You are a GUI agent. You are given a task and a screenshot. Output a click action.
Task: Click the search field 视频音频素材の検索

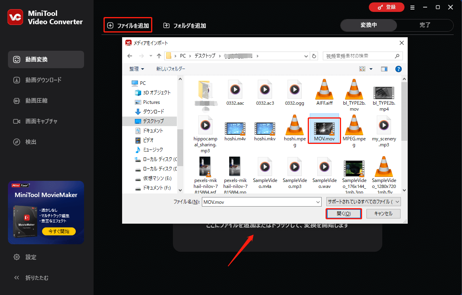click(363, 56)
